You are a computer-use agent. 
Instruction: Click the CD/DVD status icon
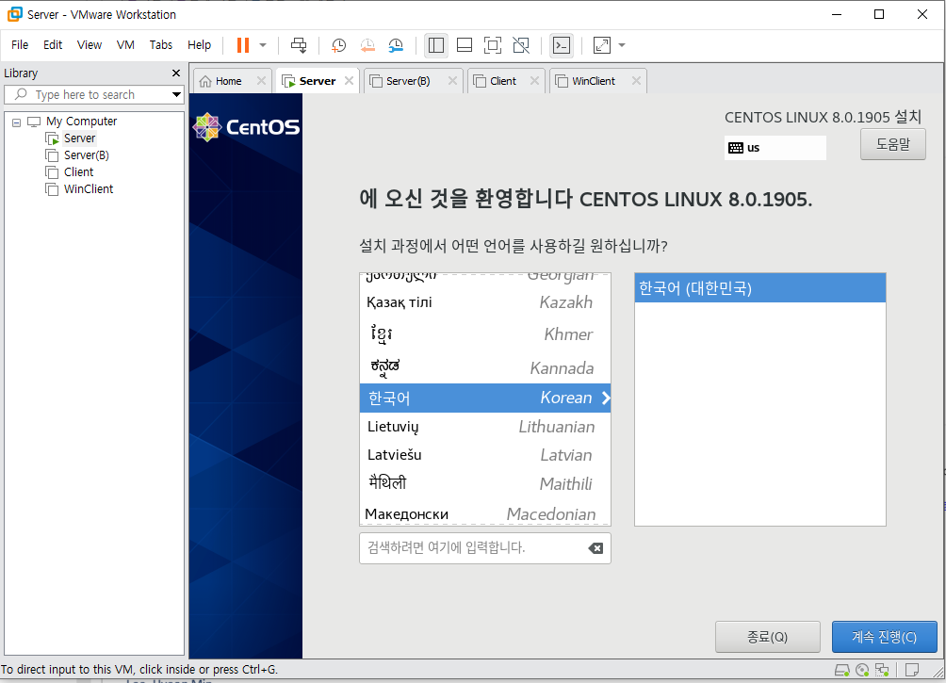[x=862, y=671]
